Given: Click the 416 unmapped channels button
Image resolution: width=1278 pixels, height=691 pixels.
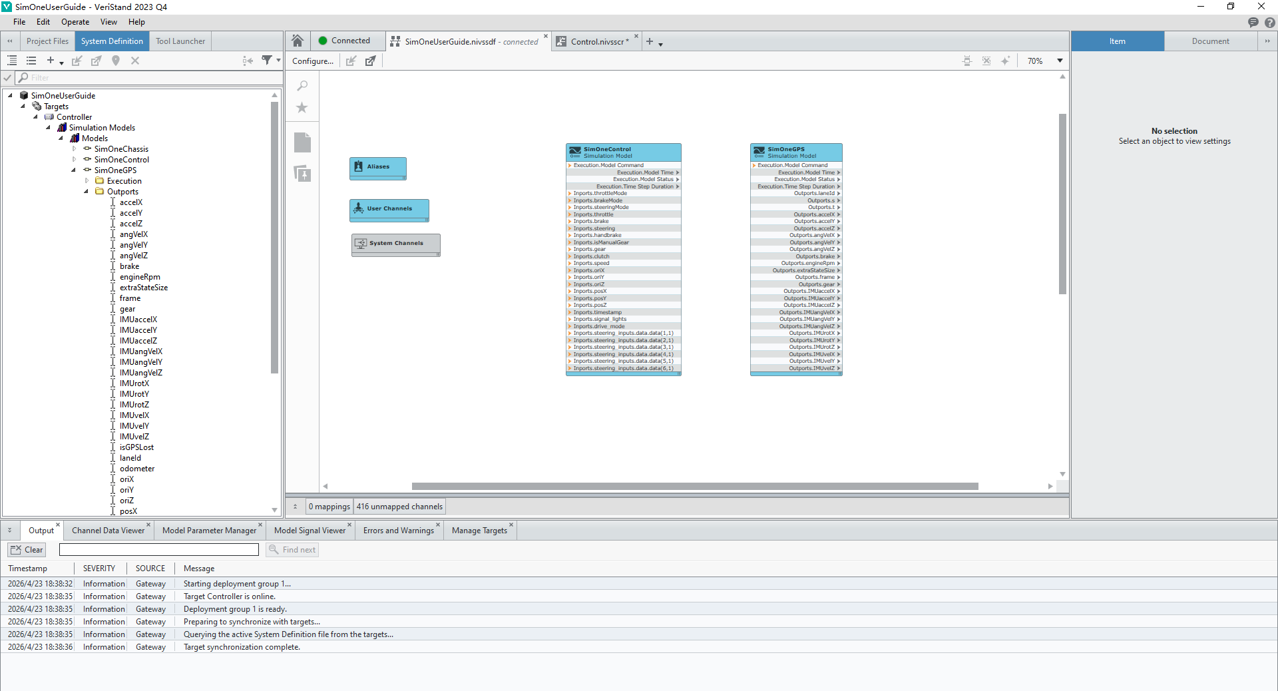Looking at the screenshot, I should [x=399, y=507].
